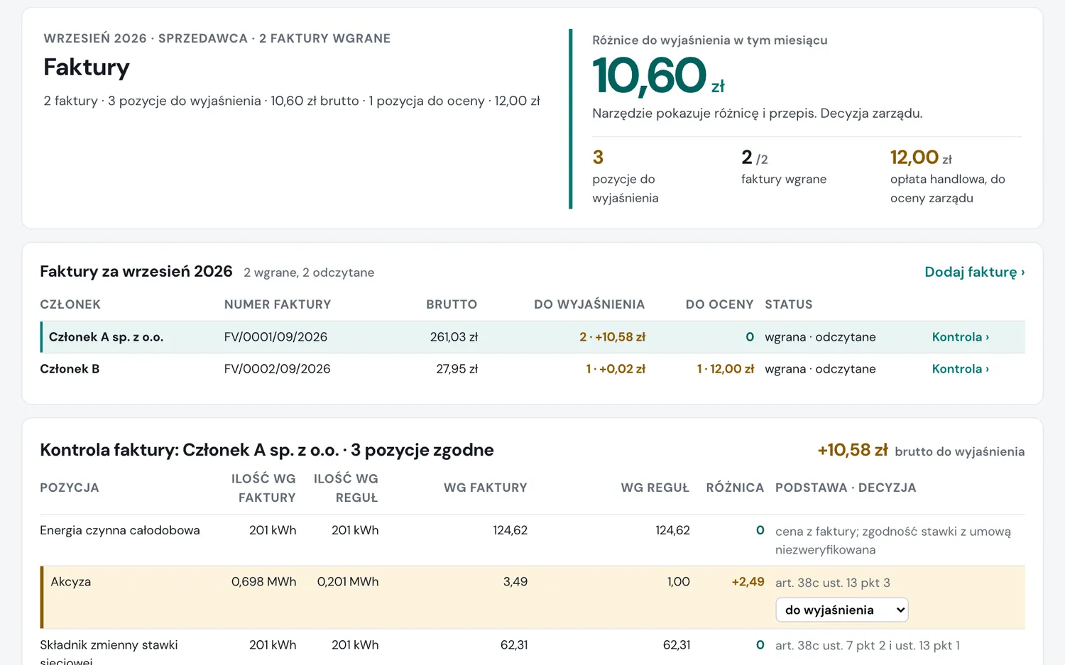Click the '2 · +10,58 zł' difference value

[612, 337]
